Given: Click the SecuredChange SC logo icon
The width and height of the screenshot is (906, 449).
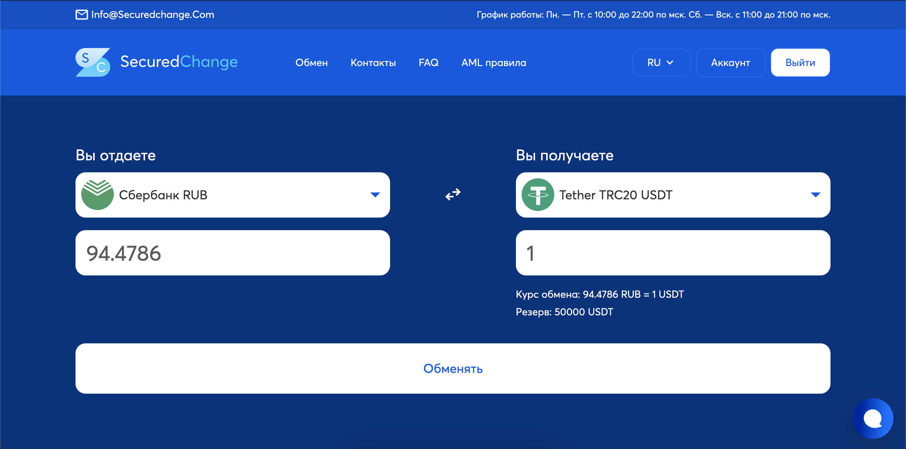Looking at the screenshot, I should tap(93, 62).
